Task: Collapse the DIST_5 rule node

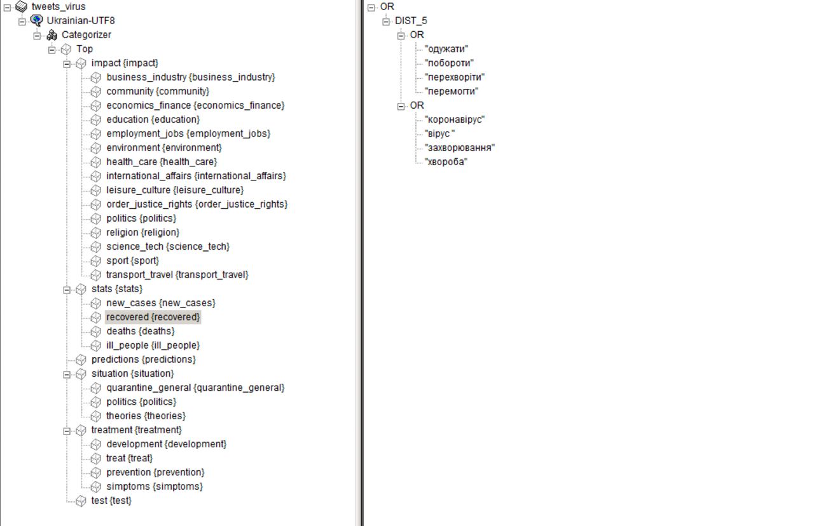Action: click(x=386, y=21)
